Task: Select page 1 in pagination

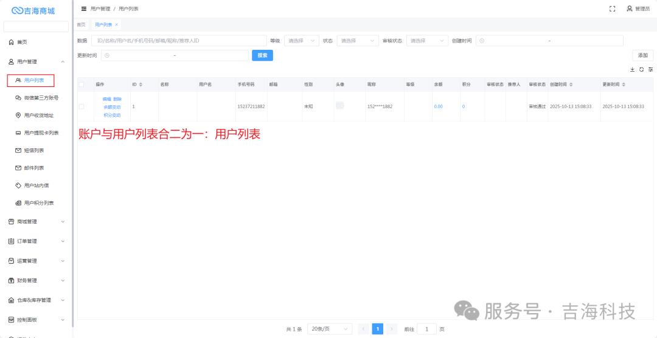Action: [x=378, y=329]
